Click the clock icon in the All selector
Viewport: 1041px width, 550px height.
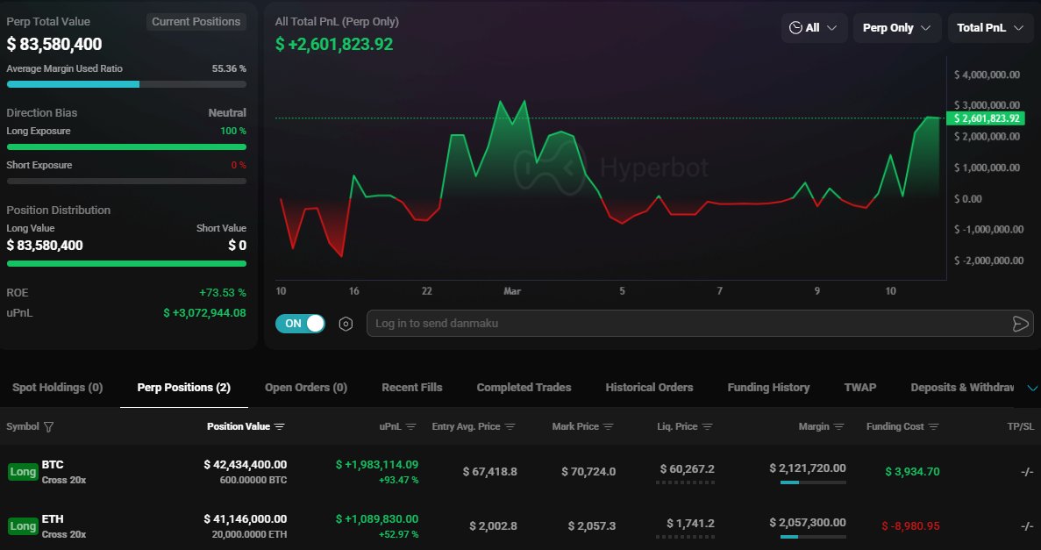click(796, 27)
